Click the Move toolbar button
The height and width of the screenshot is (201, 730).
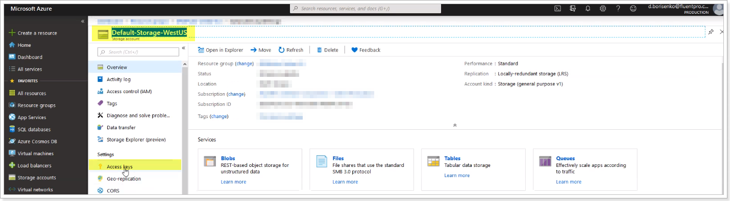(x=260, y=50)
